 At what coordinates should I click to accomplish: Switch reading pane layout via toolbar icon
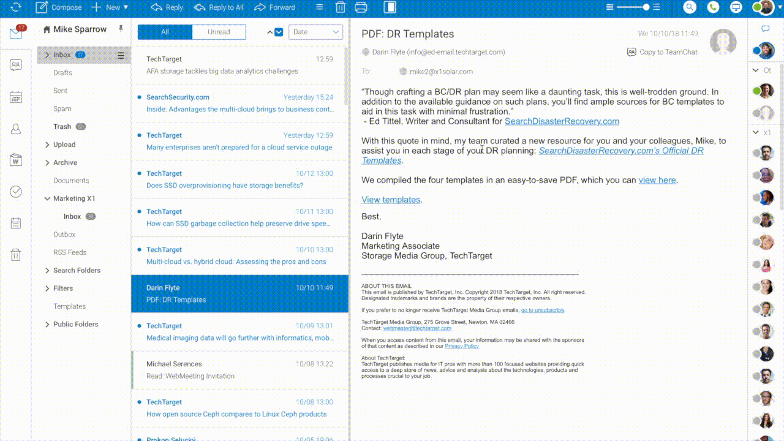tap(390, 7)
